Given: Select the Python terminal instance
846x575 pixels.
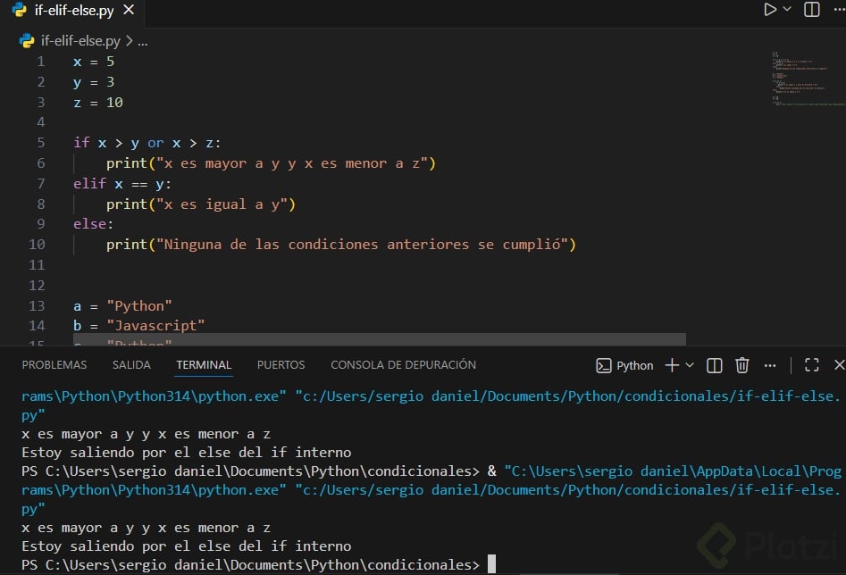Looking at the screenshot, I should tap(625, 365).
